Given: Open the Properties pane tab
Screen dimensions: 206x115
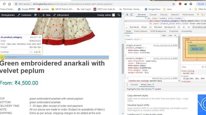Looking at the screenshot, I should pos(174,31).
